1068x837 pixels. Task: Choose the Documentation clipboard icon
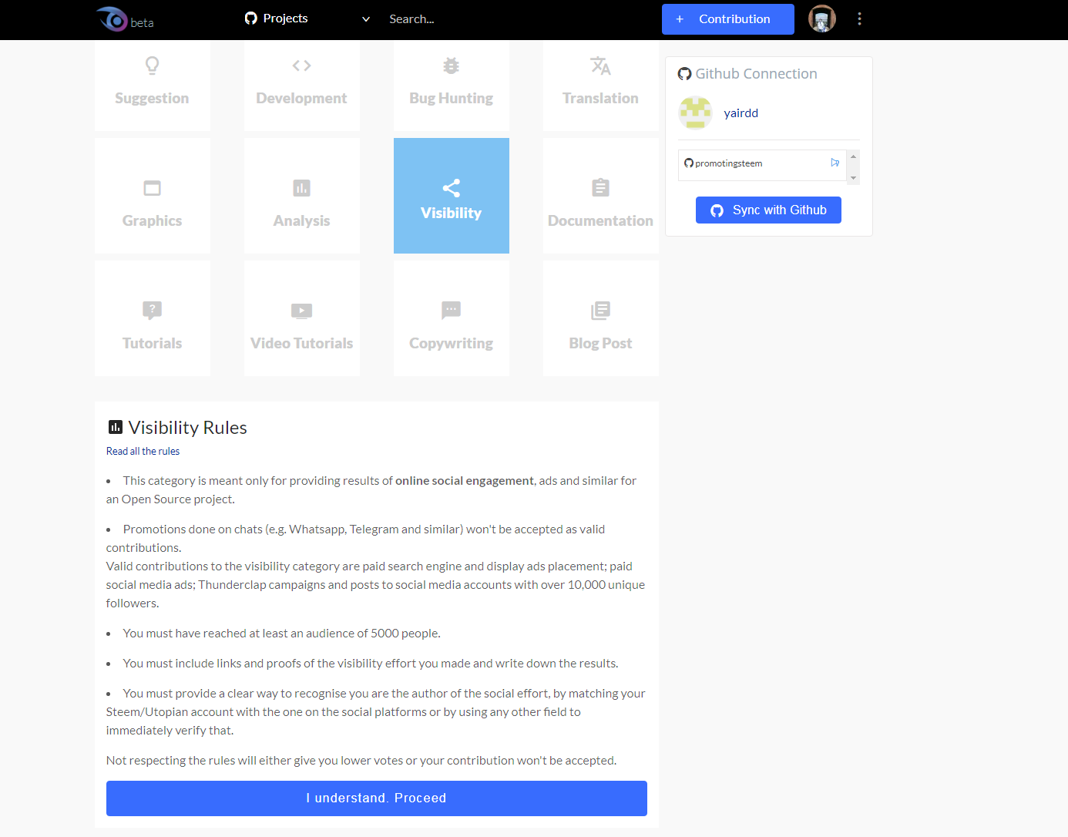pos(600,188)
